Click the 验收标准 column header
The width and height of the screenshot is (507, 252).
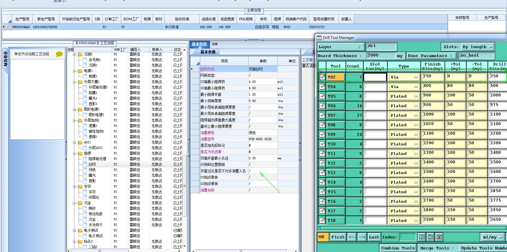182,19
